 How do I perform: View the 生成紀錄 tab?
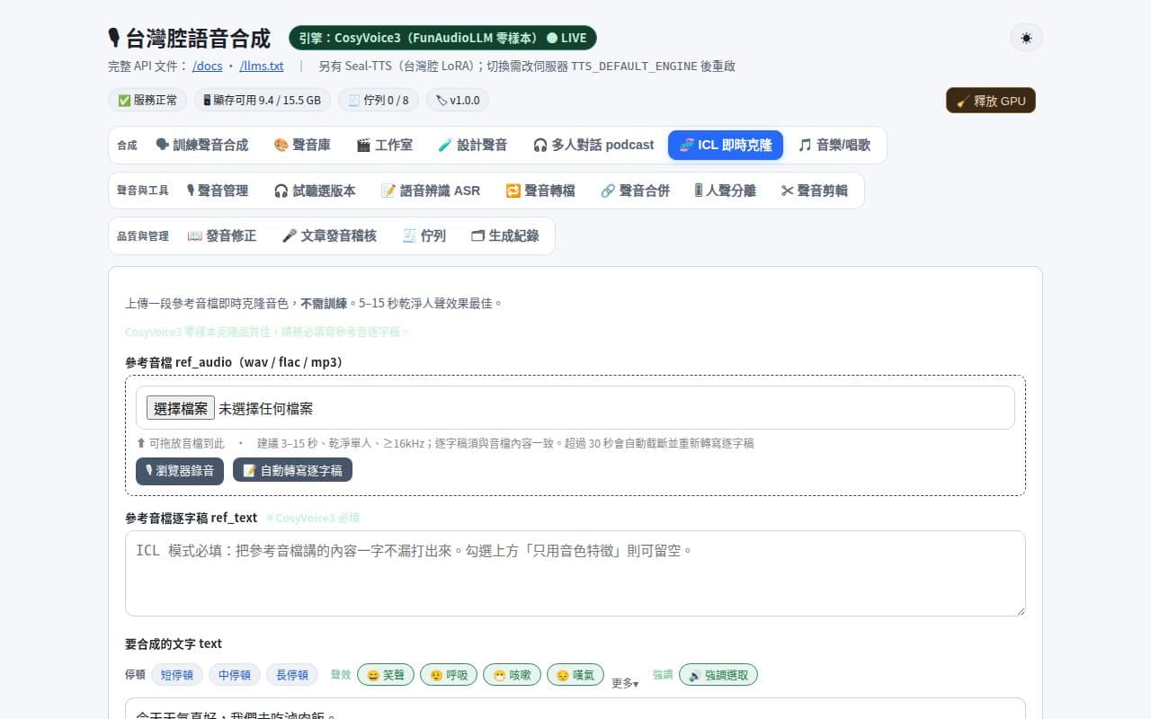505,235
